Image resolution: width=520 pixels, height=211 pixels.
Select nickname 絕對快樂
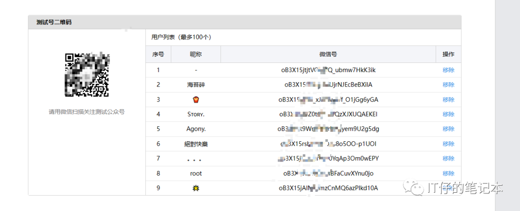coord(195,144)
